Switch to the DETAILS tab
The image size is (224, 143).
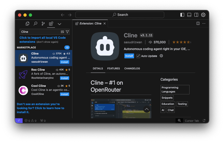click(98, 69)
